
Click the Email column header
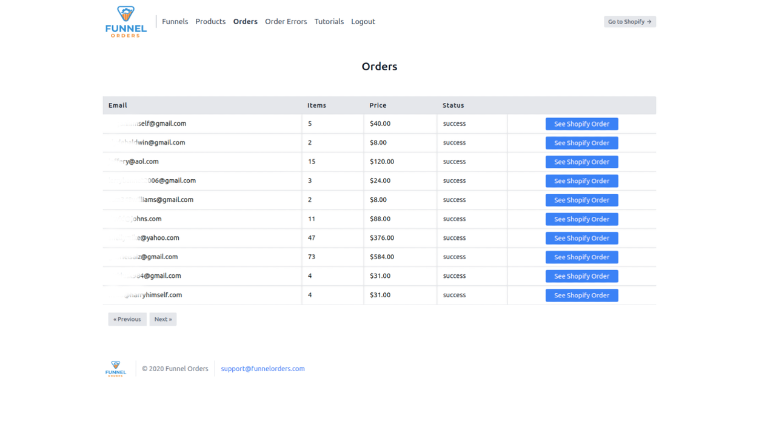coord(117,105)
